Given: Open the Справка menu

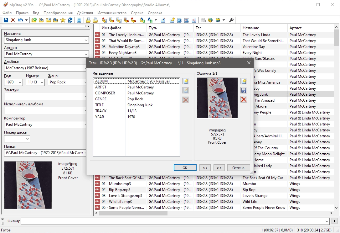Looking at the screenshot, I should point(155,13).
